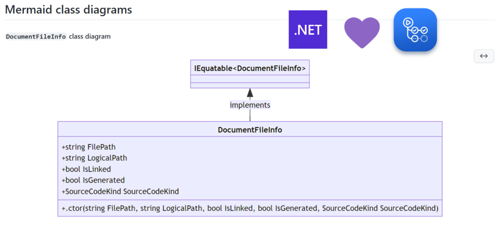Viewport: 500px width, 226px height.
Task: Expand diagram with the double-arrow button
Action: click(483, 56)
